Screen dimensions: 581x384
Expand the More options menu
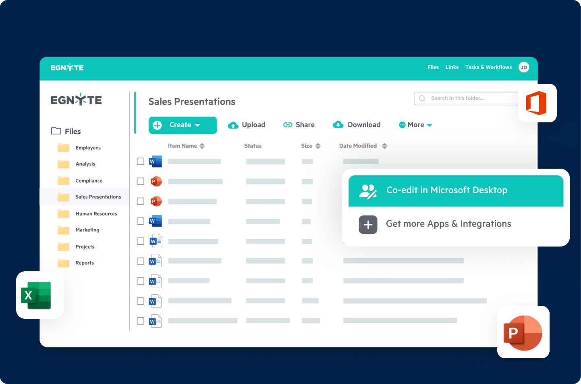point(415,125)
